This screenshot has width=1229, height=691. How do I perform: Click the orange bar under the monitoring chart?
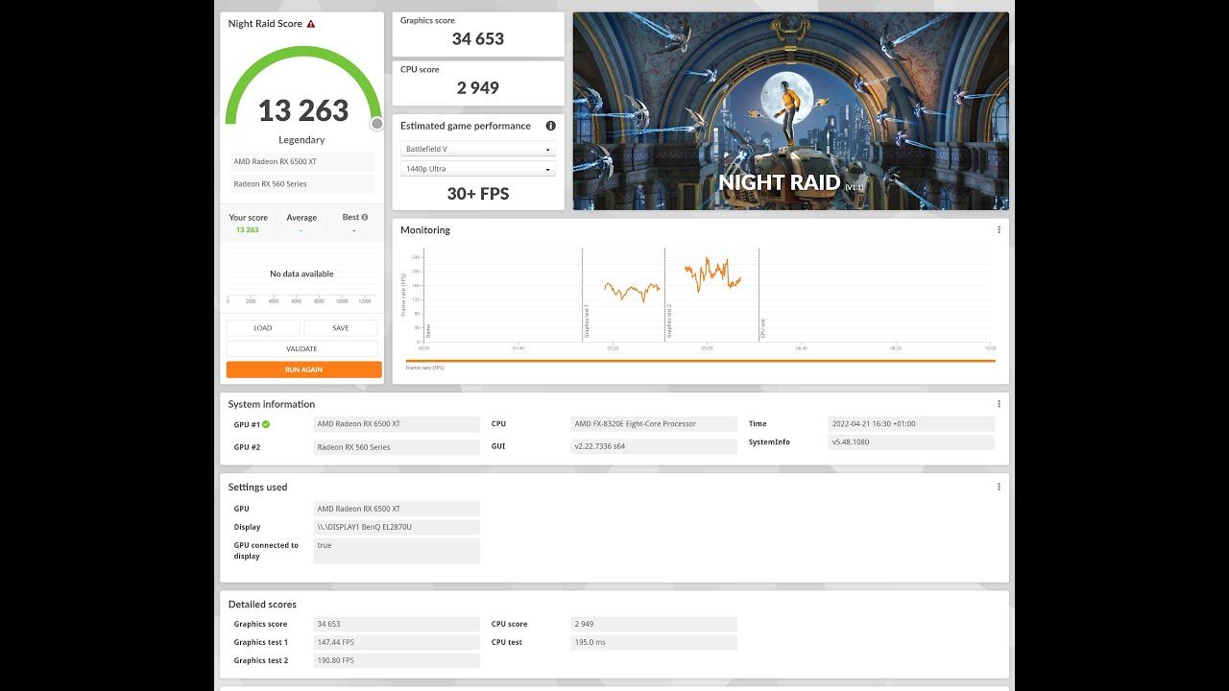point(701,361)
